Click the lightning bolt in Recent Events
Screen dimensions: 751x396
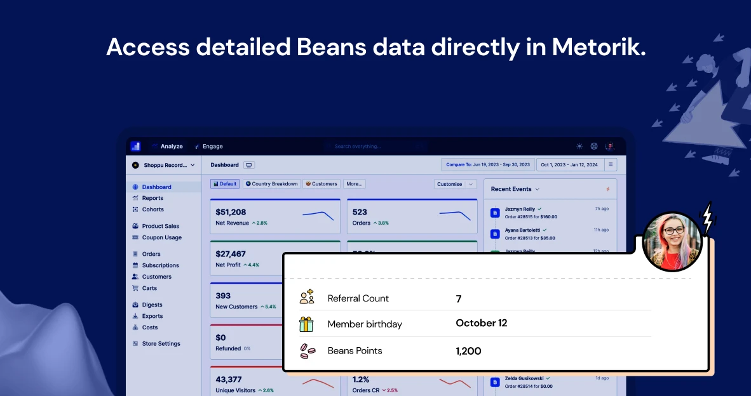pyautogui.click(x=607, y=189)
